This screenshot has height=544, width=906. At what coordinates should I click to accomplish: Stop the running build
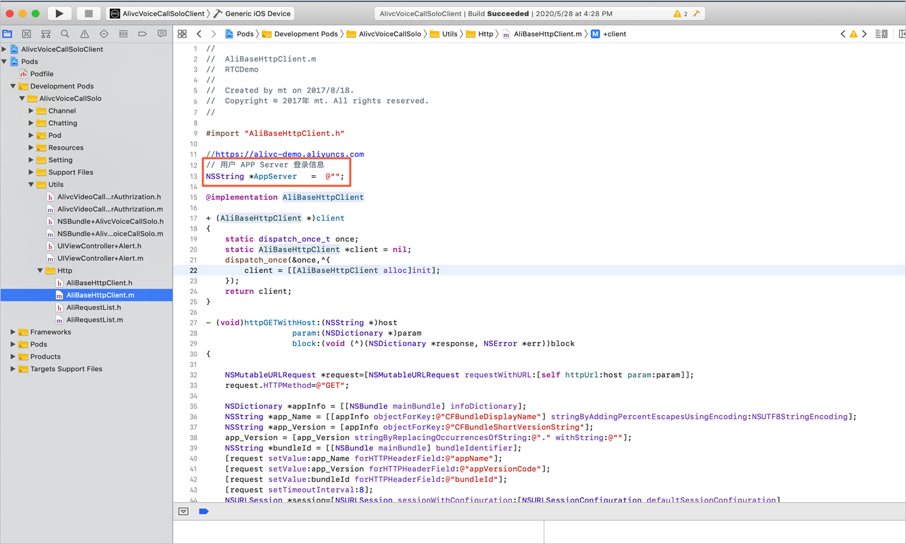(x=89, y=14)
